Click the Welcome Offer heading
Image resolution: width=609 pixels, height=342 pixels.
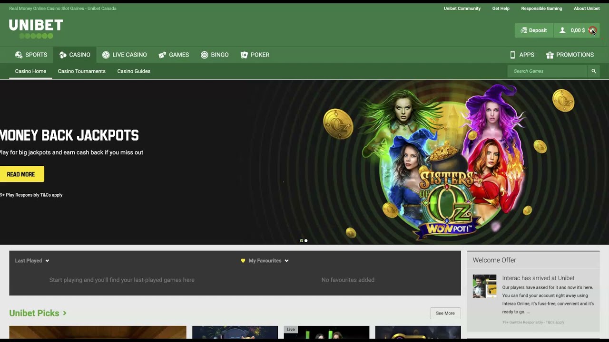494,260
